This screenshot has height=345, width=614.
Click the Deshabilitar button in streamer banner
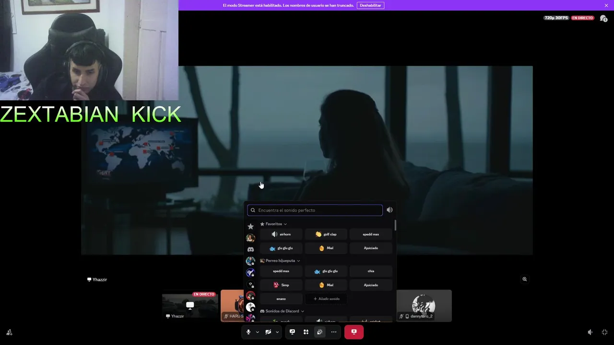pos(370,5)
